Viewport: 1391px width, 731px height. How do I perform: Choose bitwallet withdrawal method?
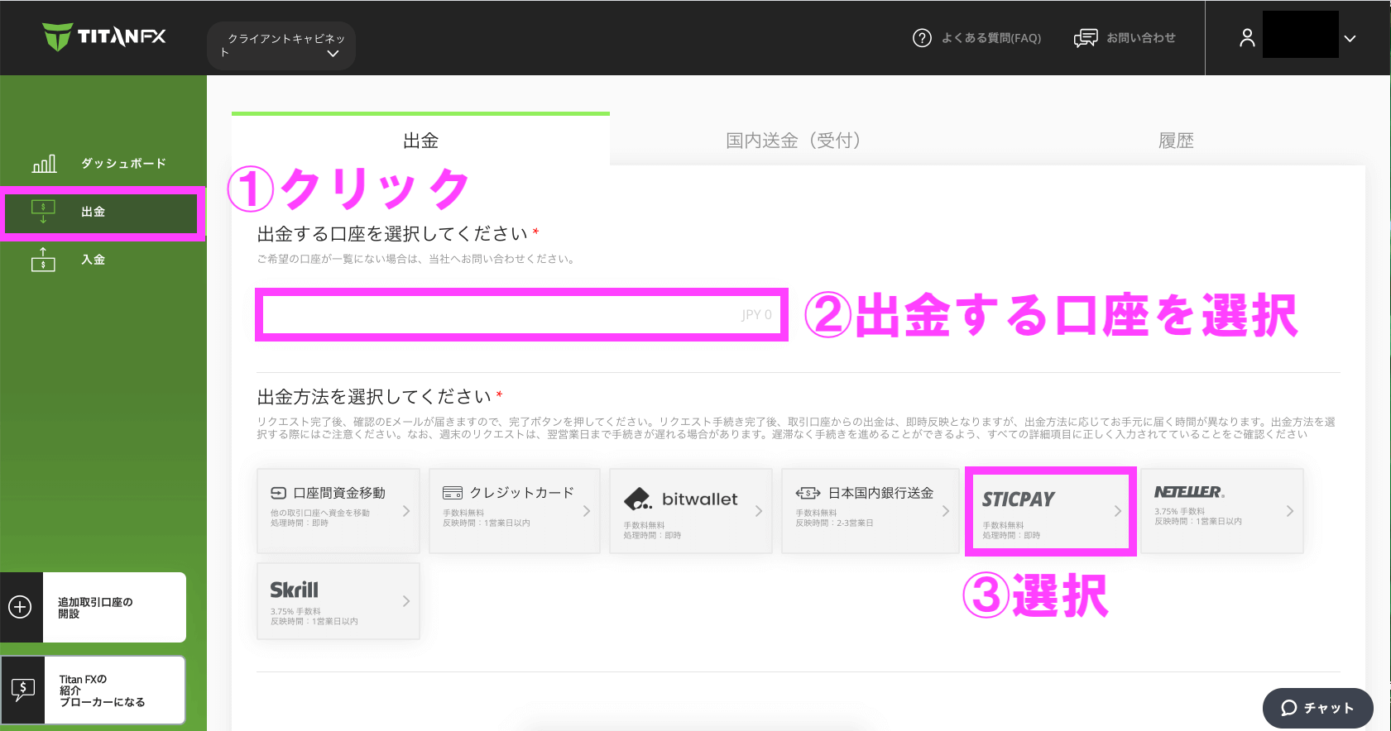(x=690, y=510)
